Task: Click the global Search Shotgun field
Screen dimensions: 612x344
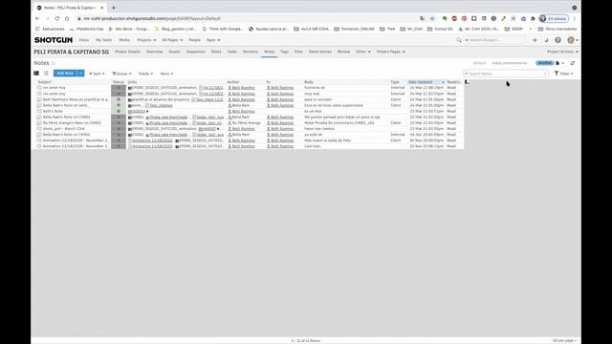Action: click(x=495, y=40)
